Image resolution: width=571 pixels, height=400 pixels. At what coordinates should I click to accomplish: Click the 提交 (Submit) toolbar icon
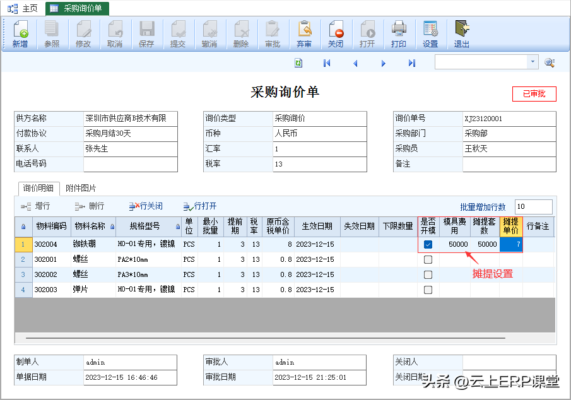[178, 34]
